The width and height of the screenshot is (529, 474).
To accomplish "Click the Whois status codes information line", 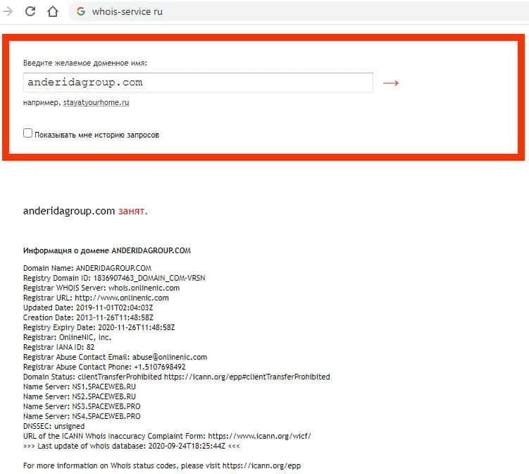I will [162, 466].
